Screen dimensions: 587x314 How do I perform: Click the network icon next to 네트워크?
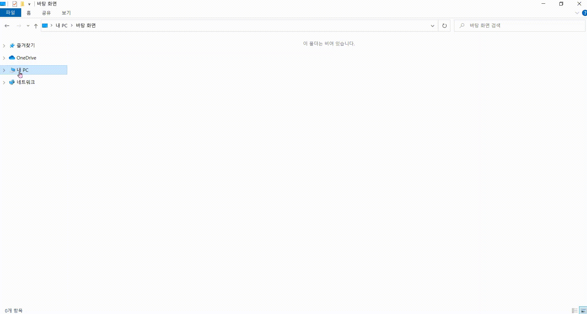[12, 82]
